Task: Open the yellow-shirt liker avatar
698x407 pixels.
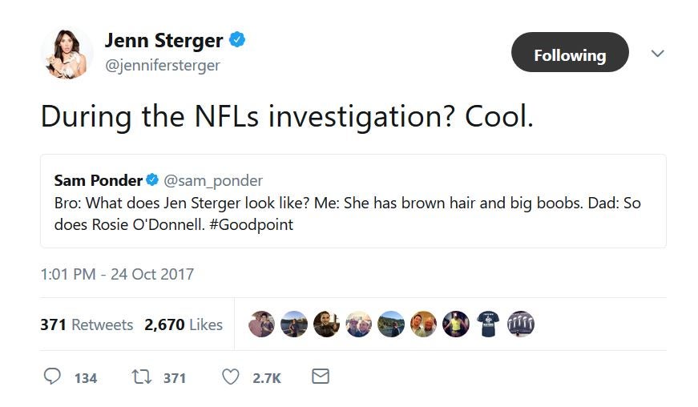Action: [456, 324]
